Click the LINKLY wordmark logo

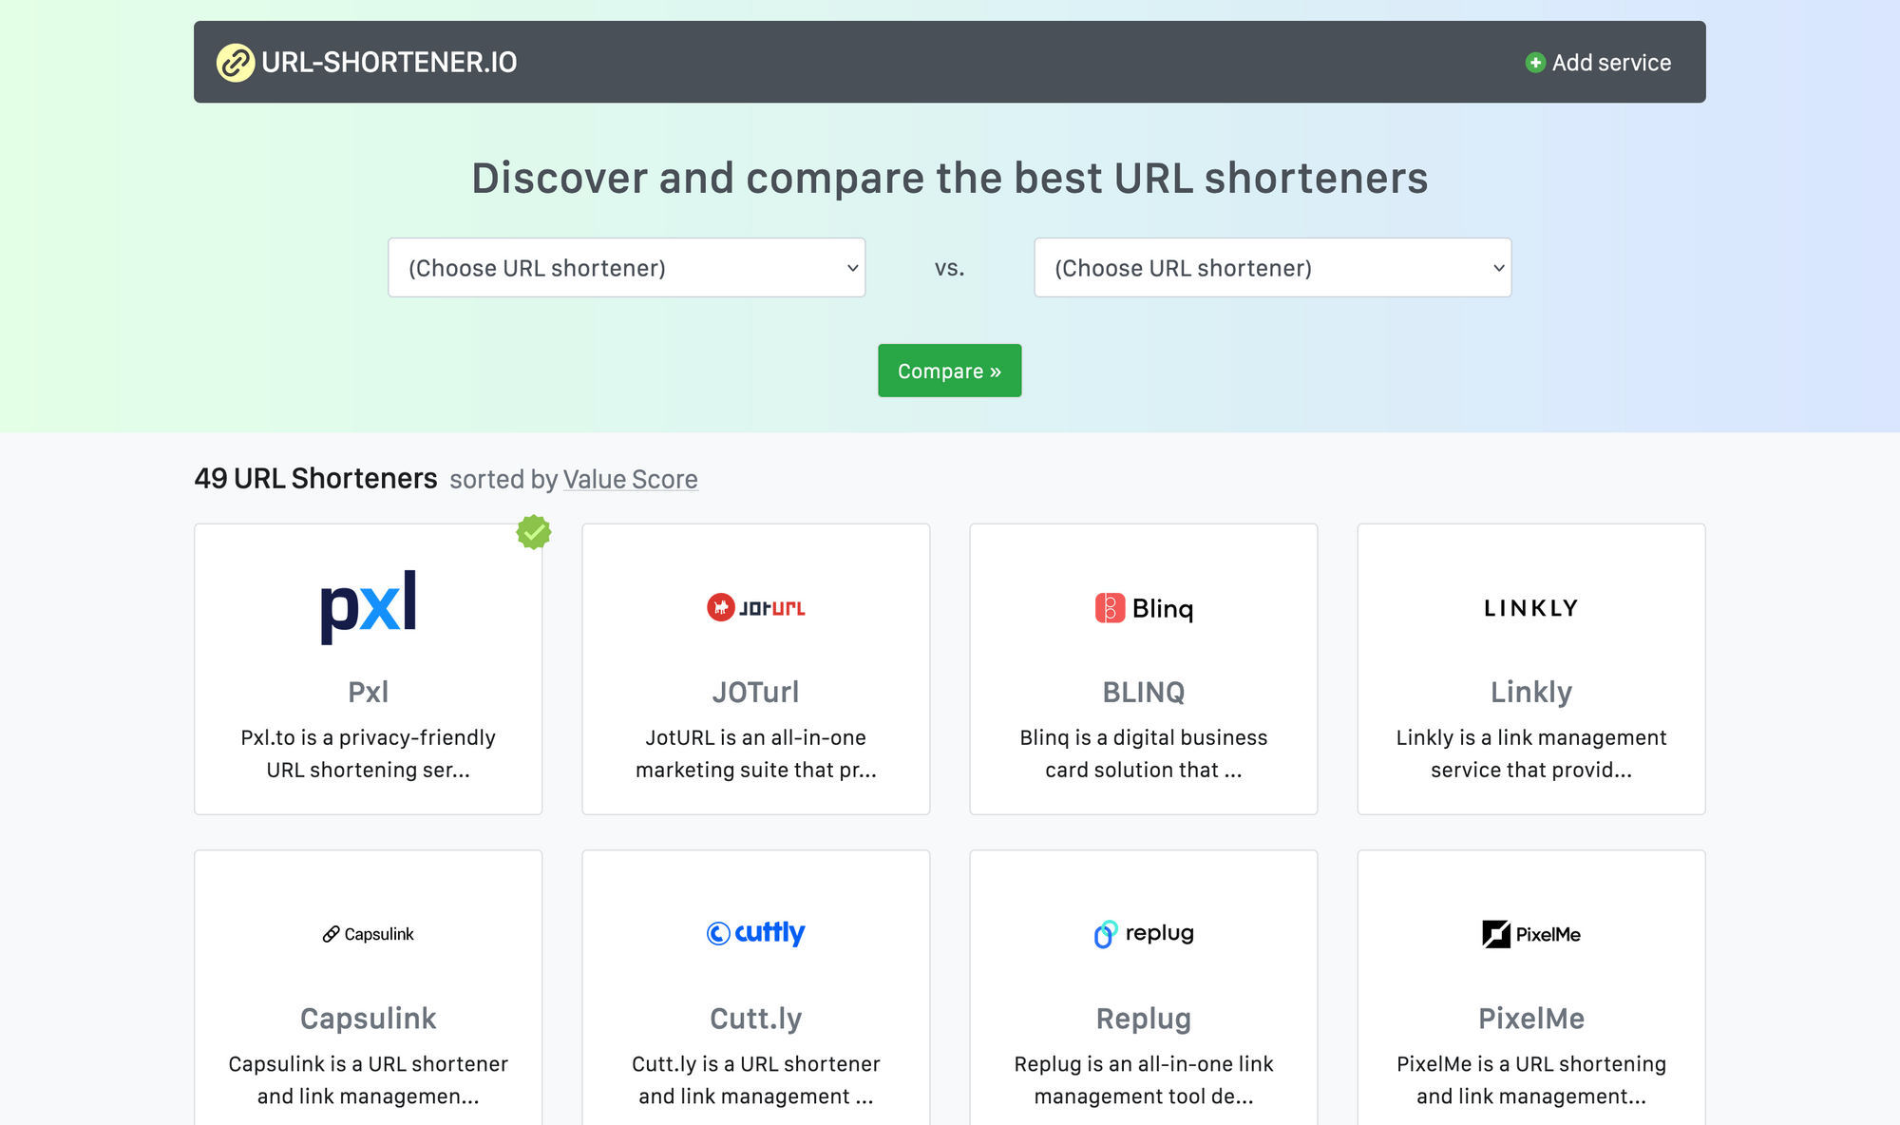coord(1531,608)
